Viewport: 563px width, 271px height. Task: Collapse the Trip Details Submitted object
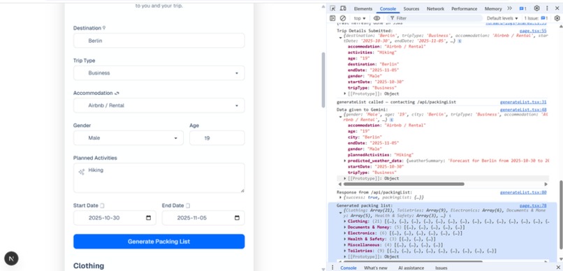click(340, 38)
